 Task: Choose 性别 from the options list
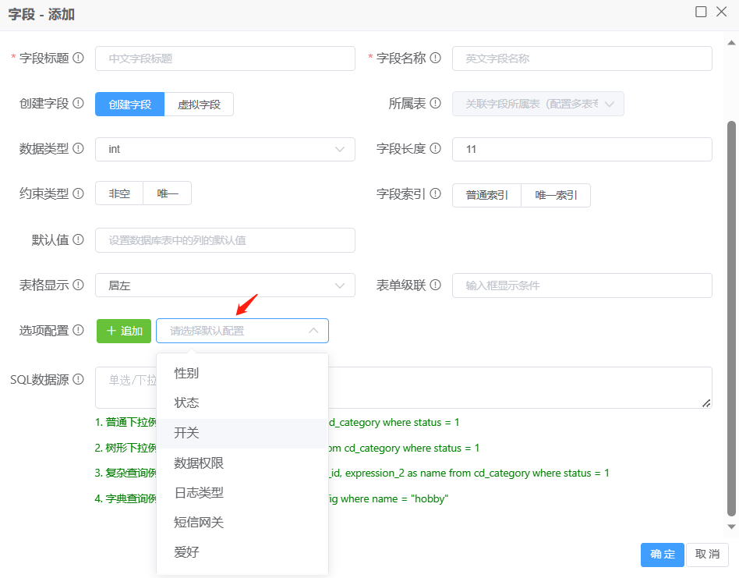coord(186,373)
